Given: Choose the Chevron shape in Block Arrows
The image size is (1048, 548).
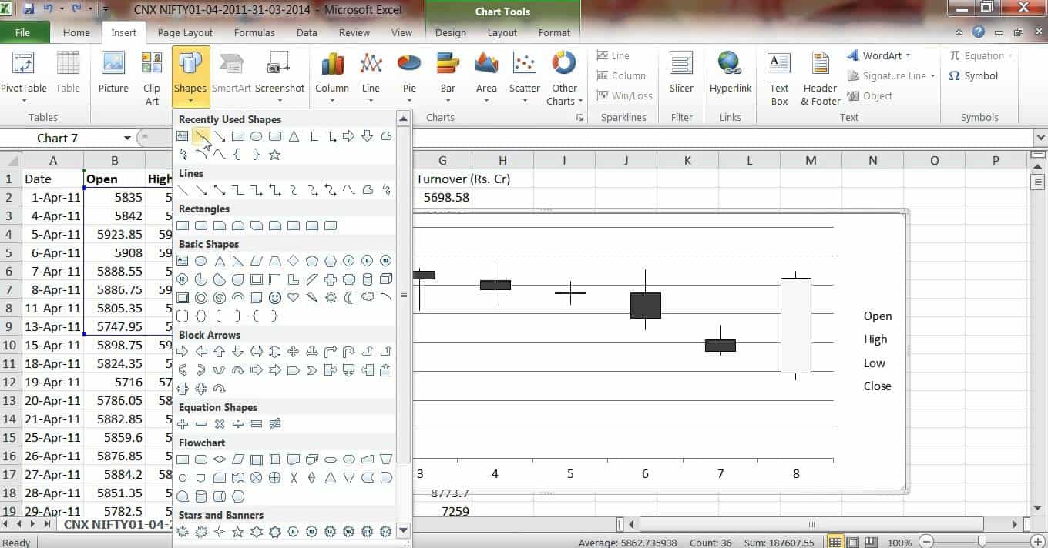Looking at the screenshot, I should pyautogui.click(x=312, y=370).
